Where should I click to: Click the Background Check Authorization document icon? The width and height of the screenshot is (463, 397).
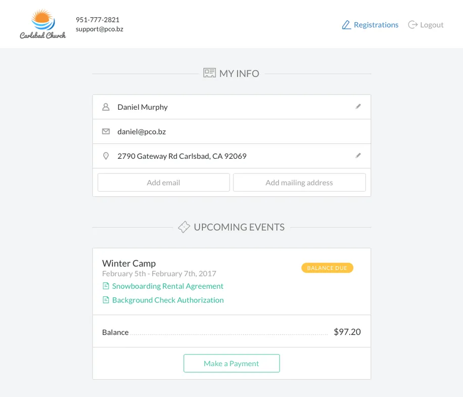pyautogui.click(x=106, y=300)
